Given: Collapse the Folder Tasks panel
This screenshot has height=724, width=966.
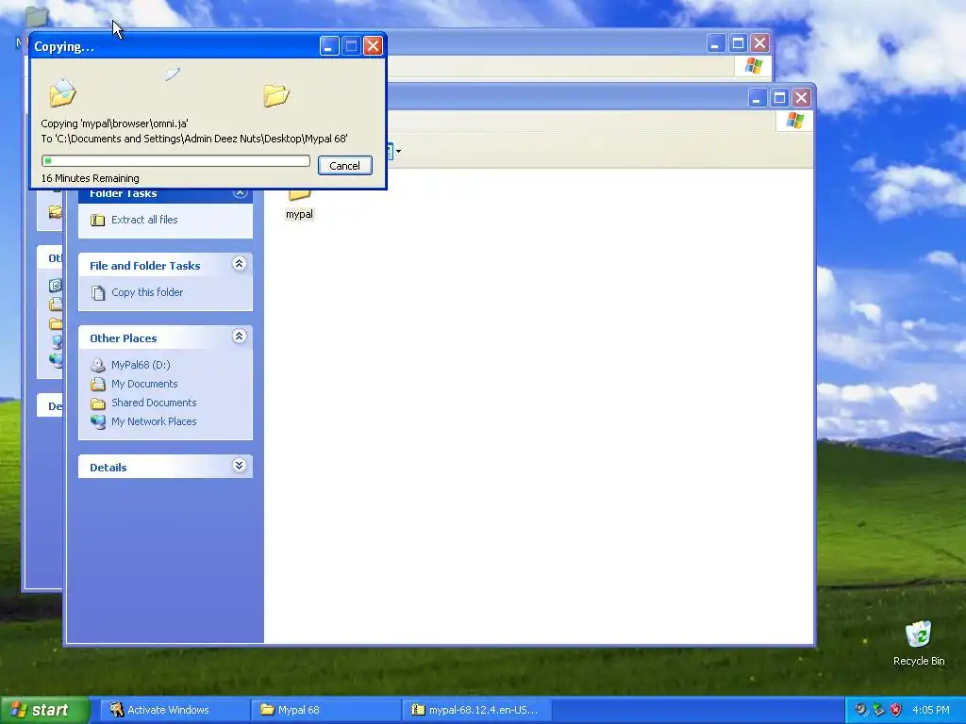Looking at the screenshot, I should coord(240,193).
